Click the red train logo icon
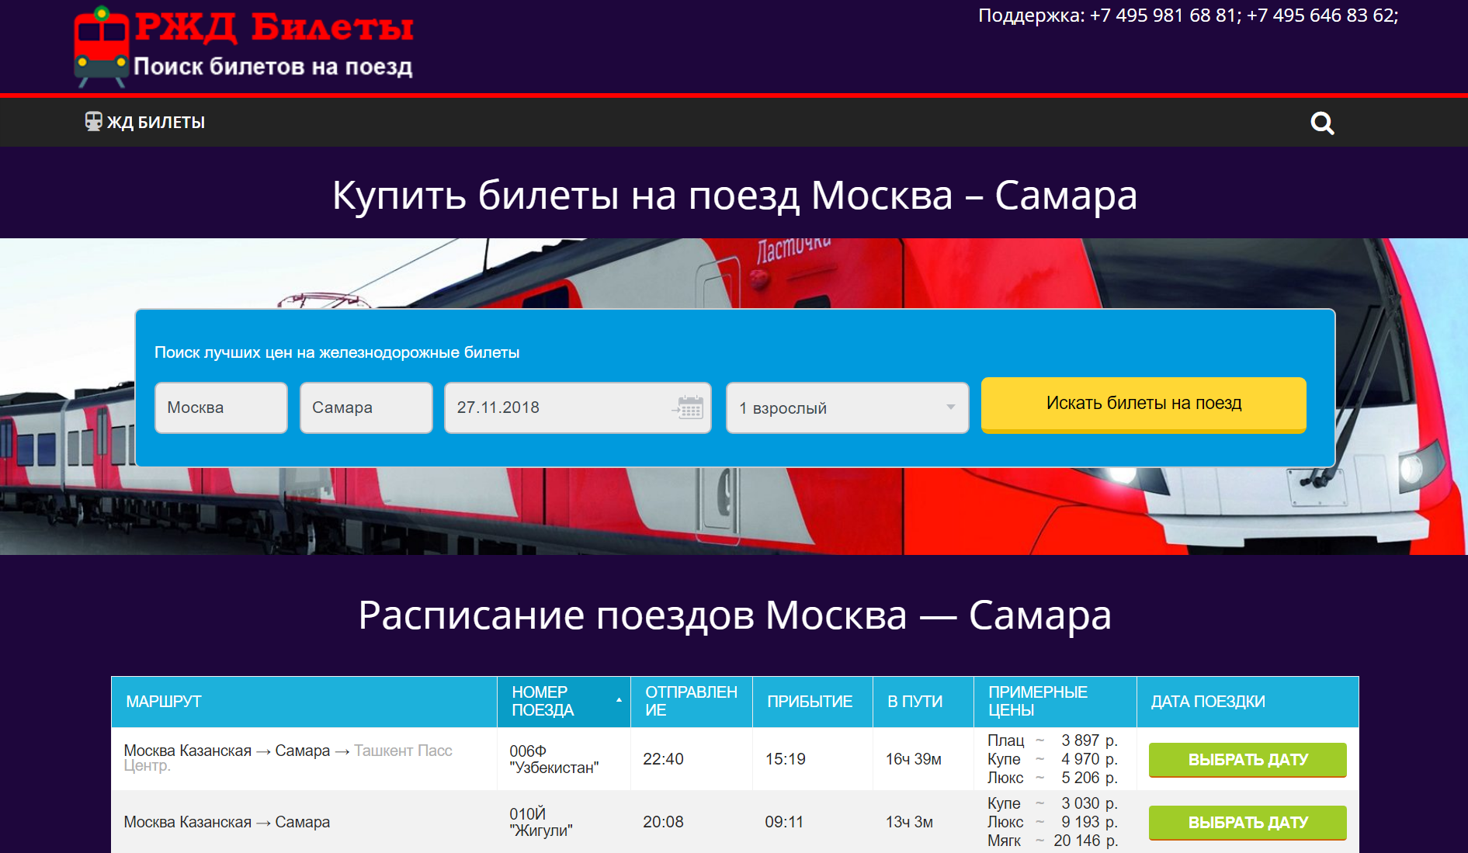Screen dimensions: 1468x853 101,46
